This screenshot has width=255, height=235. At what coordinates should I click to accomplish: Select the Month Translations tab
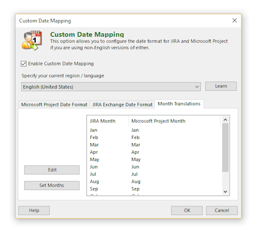(179, 104)
